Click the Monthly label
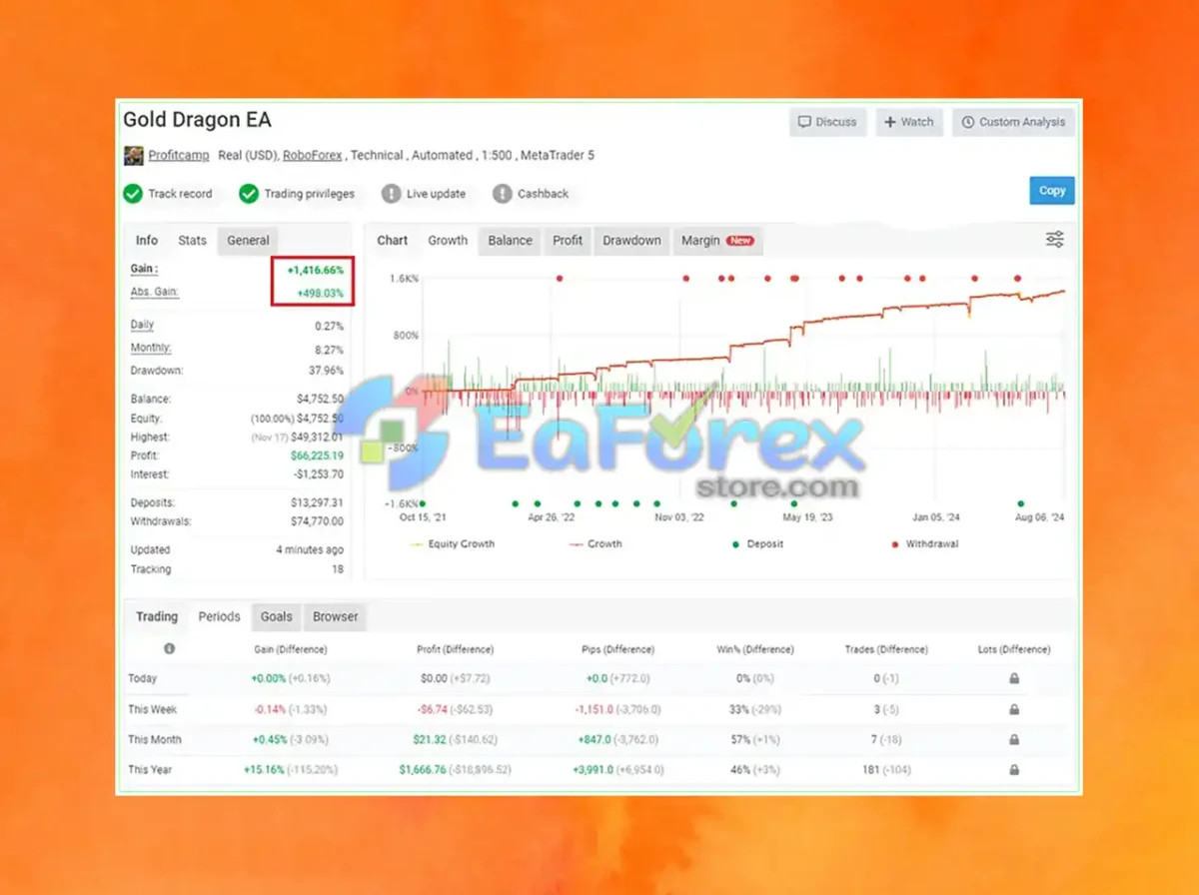 (151, 349)
